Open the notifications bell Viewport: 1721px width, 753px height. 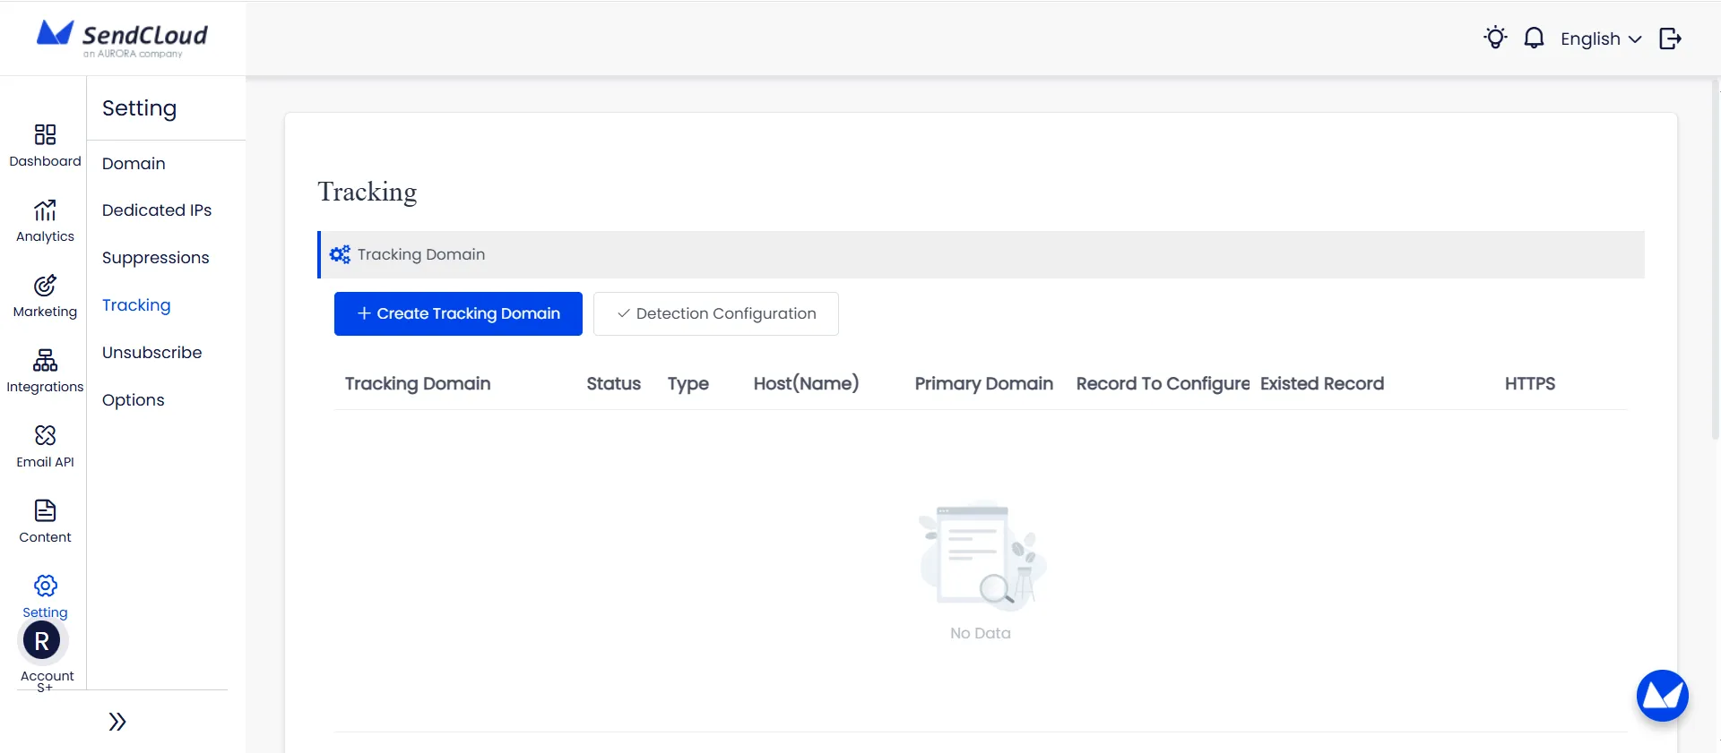coord(1535,38)
